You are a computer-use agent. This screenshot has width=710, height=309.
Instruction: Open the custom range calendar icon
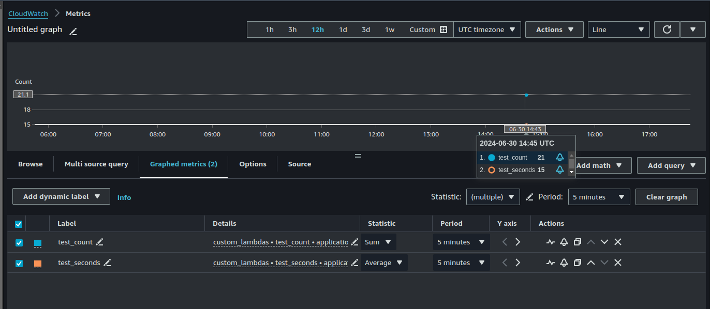coord(443,29)
